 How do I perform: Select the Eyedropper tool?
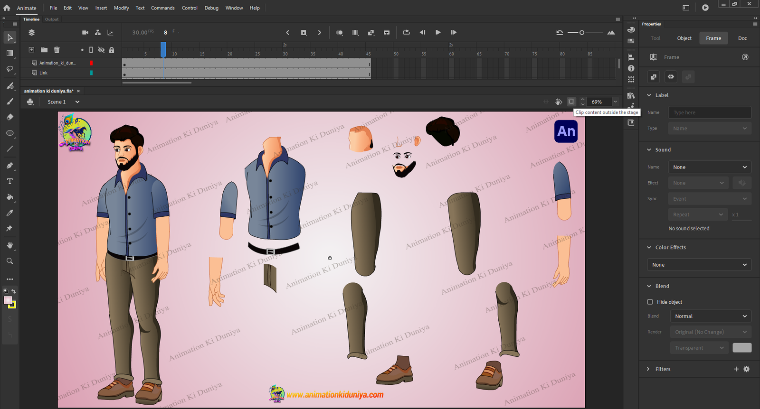9,213
